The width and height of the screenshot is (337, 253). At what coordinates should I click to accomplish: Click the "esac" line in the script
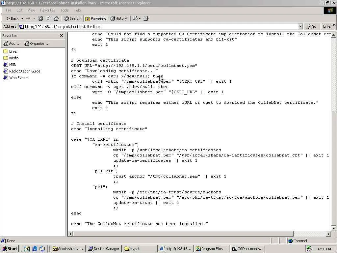(x=76, y=213)
